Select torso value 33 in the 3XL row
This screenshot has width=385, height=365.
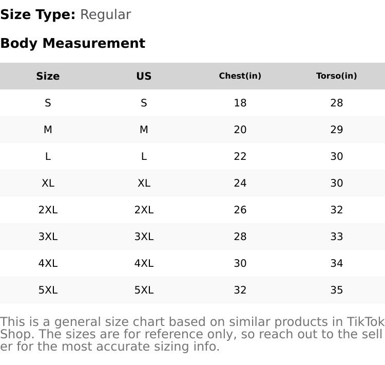pyautogui.click(x=336, y=236)
